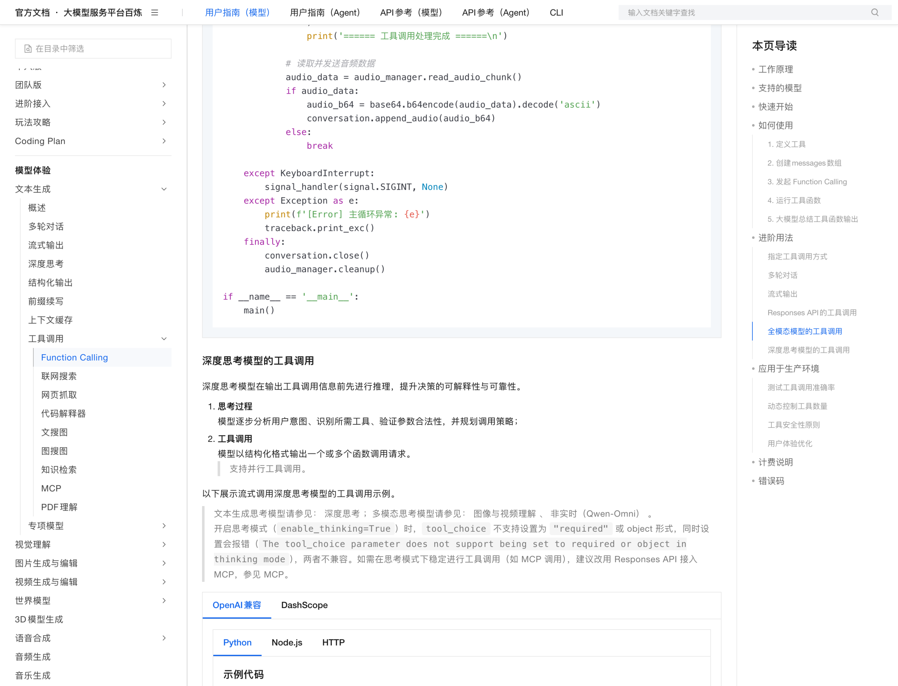Image resolution: width=898 pixels, height=686 pixels.
Task: Open 结构化输出 in the sidebar
Action: 50,283
